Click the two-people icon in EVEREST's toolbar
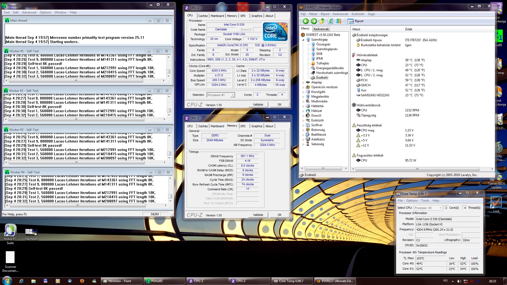 point(339,21)
